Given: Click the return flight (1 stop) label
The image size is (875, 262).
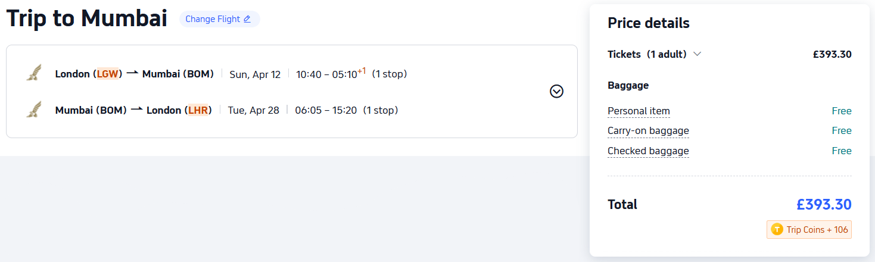Looking at the screenshot, I should tap(380, 110).
